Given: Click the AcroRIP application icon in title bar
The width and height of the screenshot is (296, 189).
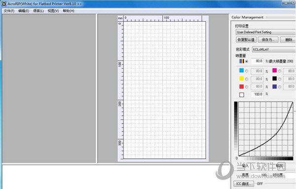Looking at the screenshot, I should pos(4,4).
